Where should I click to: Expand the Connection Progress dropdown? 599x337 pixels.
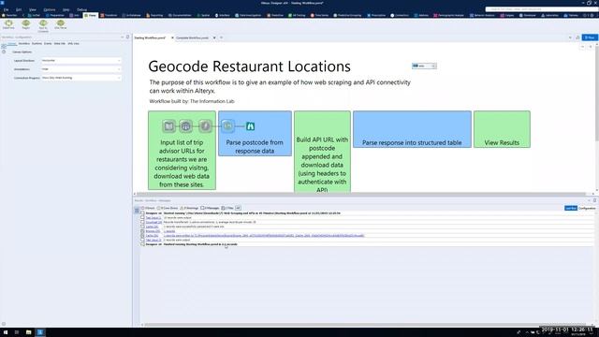tap(81, 78)
